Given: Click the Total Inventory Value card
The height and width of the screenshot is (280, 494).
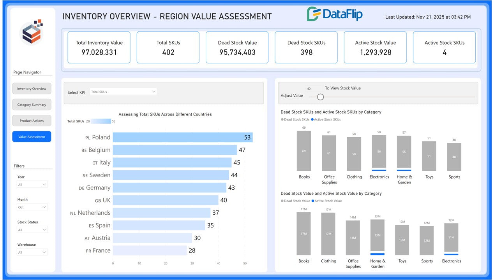Looking at the screenshot, I should [x=99, y=47].
